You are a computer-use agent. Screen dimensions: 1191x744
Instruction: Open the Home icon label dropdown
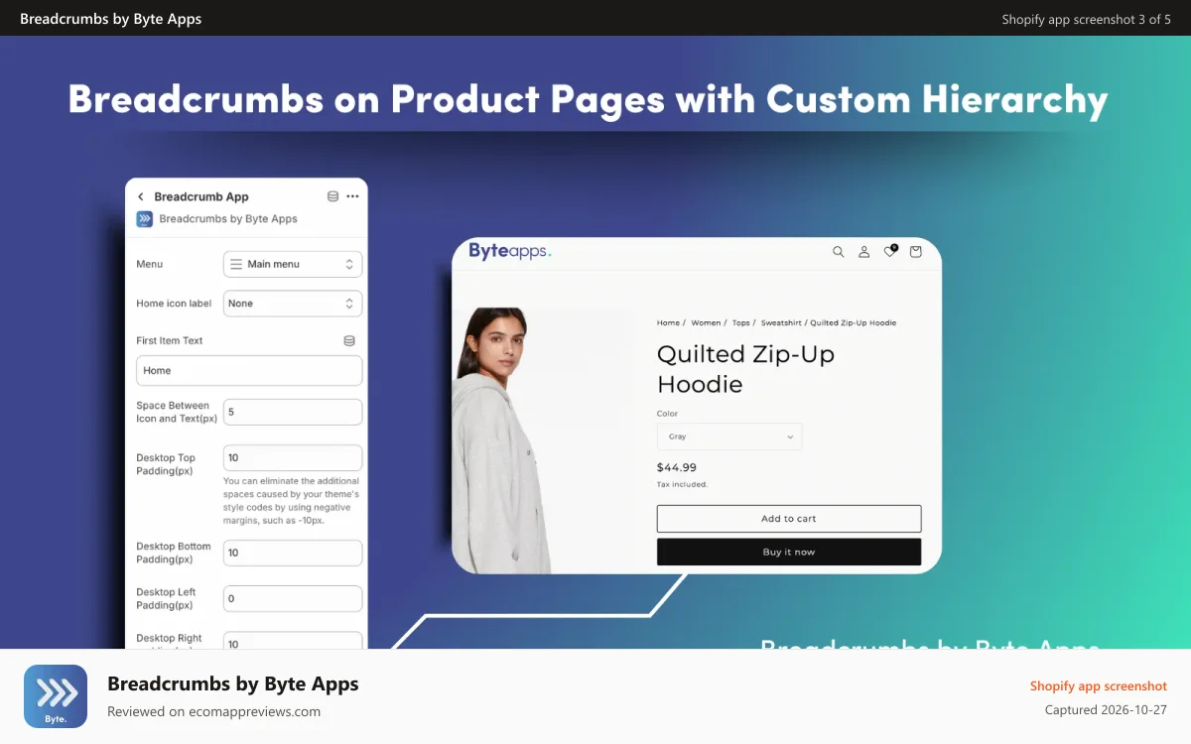[293, 304]
